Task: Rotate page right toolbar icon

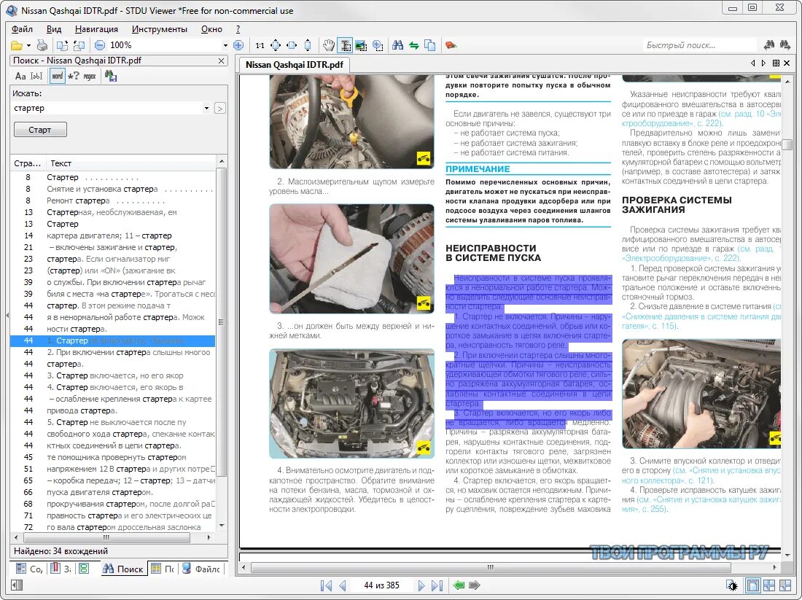Action: click(79, 45)
